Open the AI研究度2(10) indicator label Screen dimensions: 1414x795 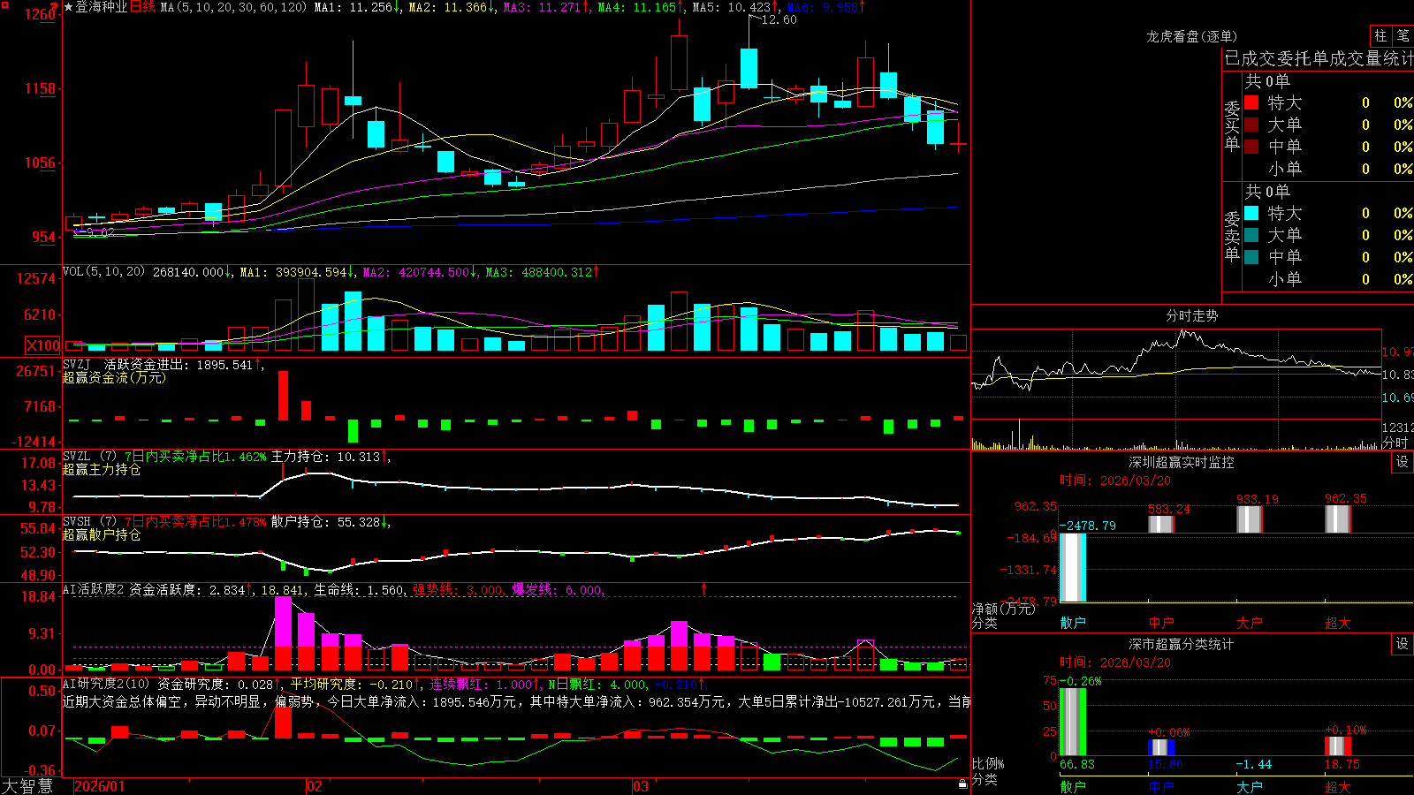pyautogui.click(x=106, y=684)
